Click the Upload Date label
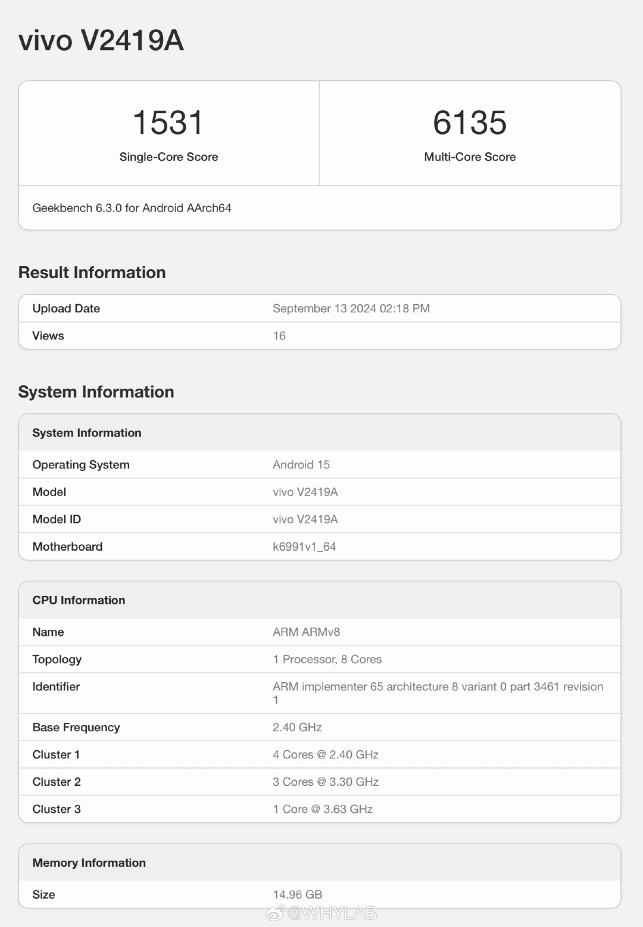 pos(66,308)
